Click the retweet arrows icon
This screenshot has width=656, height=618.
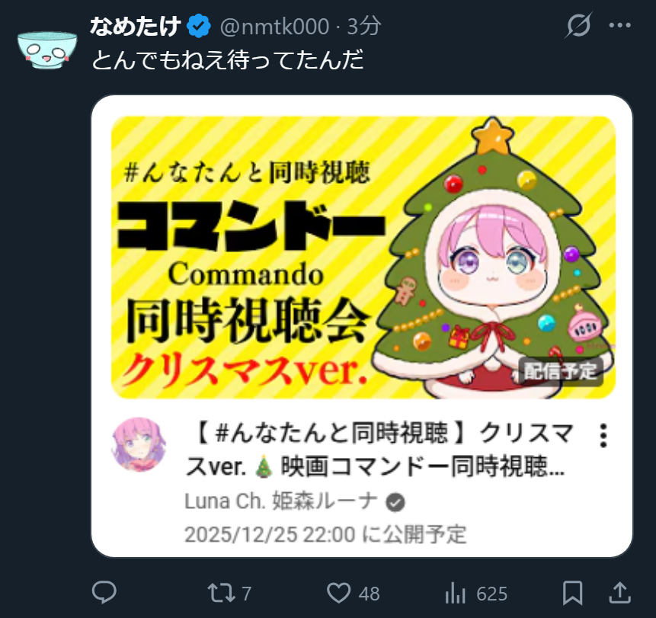221,593
